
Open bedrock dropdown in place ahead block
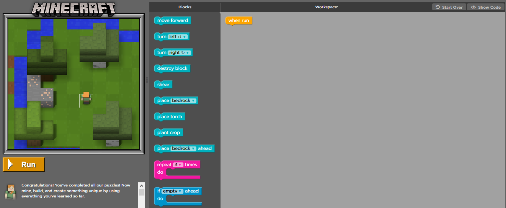click(x=183, y=149)
